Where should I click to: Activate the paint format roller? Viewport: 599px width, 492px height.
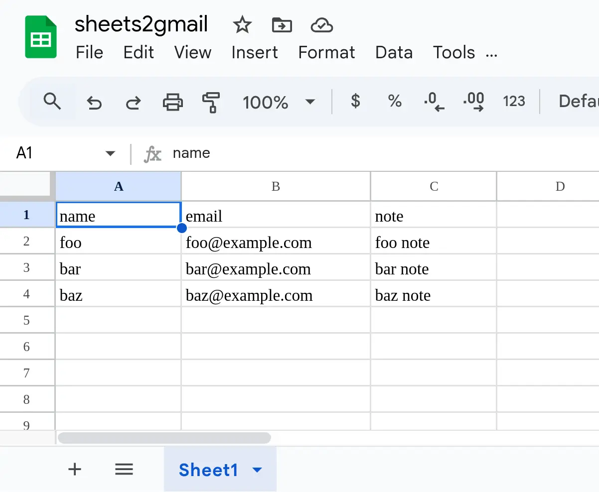[x=211, y=103]
